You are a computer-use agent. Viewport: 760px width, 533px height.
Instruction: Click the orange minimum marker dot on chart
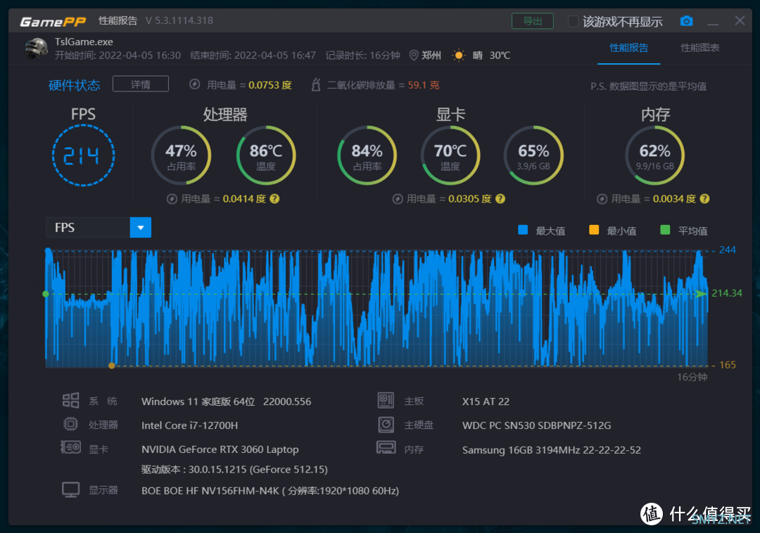tap(112, 366)
